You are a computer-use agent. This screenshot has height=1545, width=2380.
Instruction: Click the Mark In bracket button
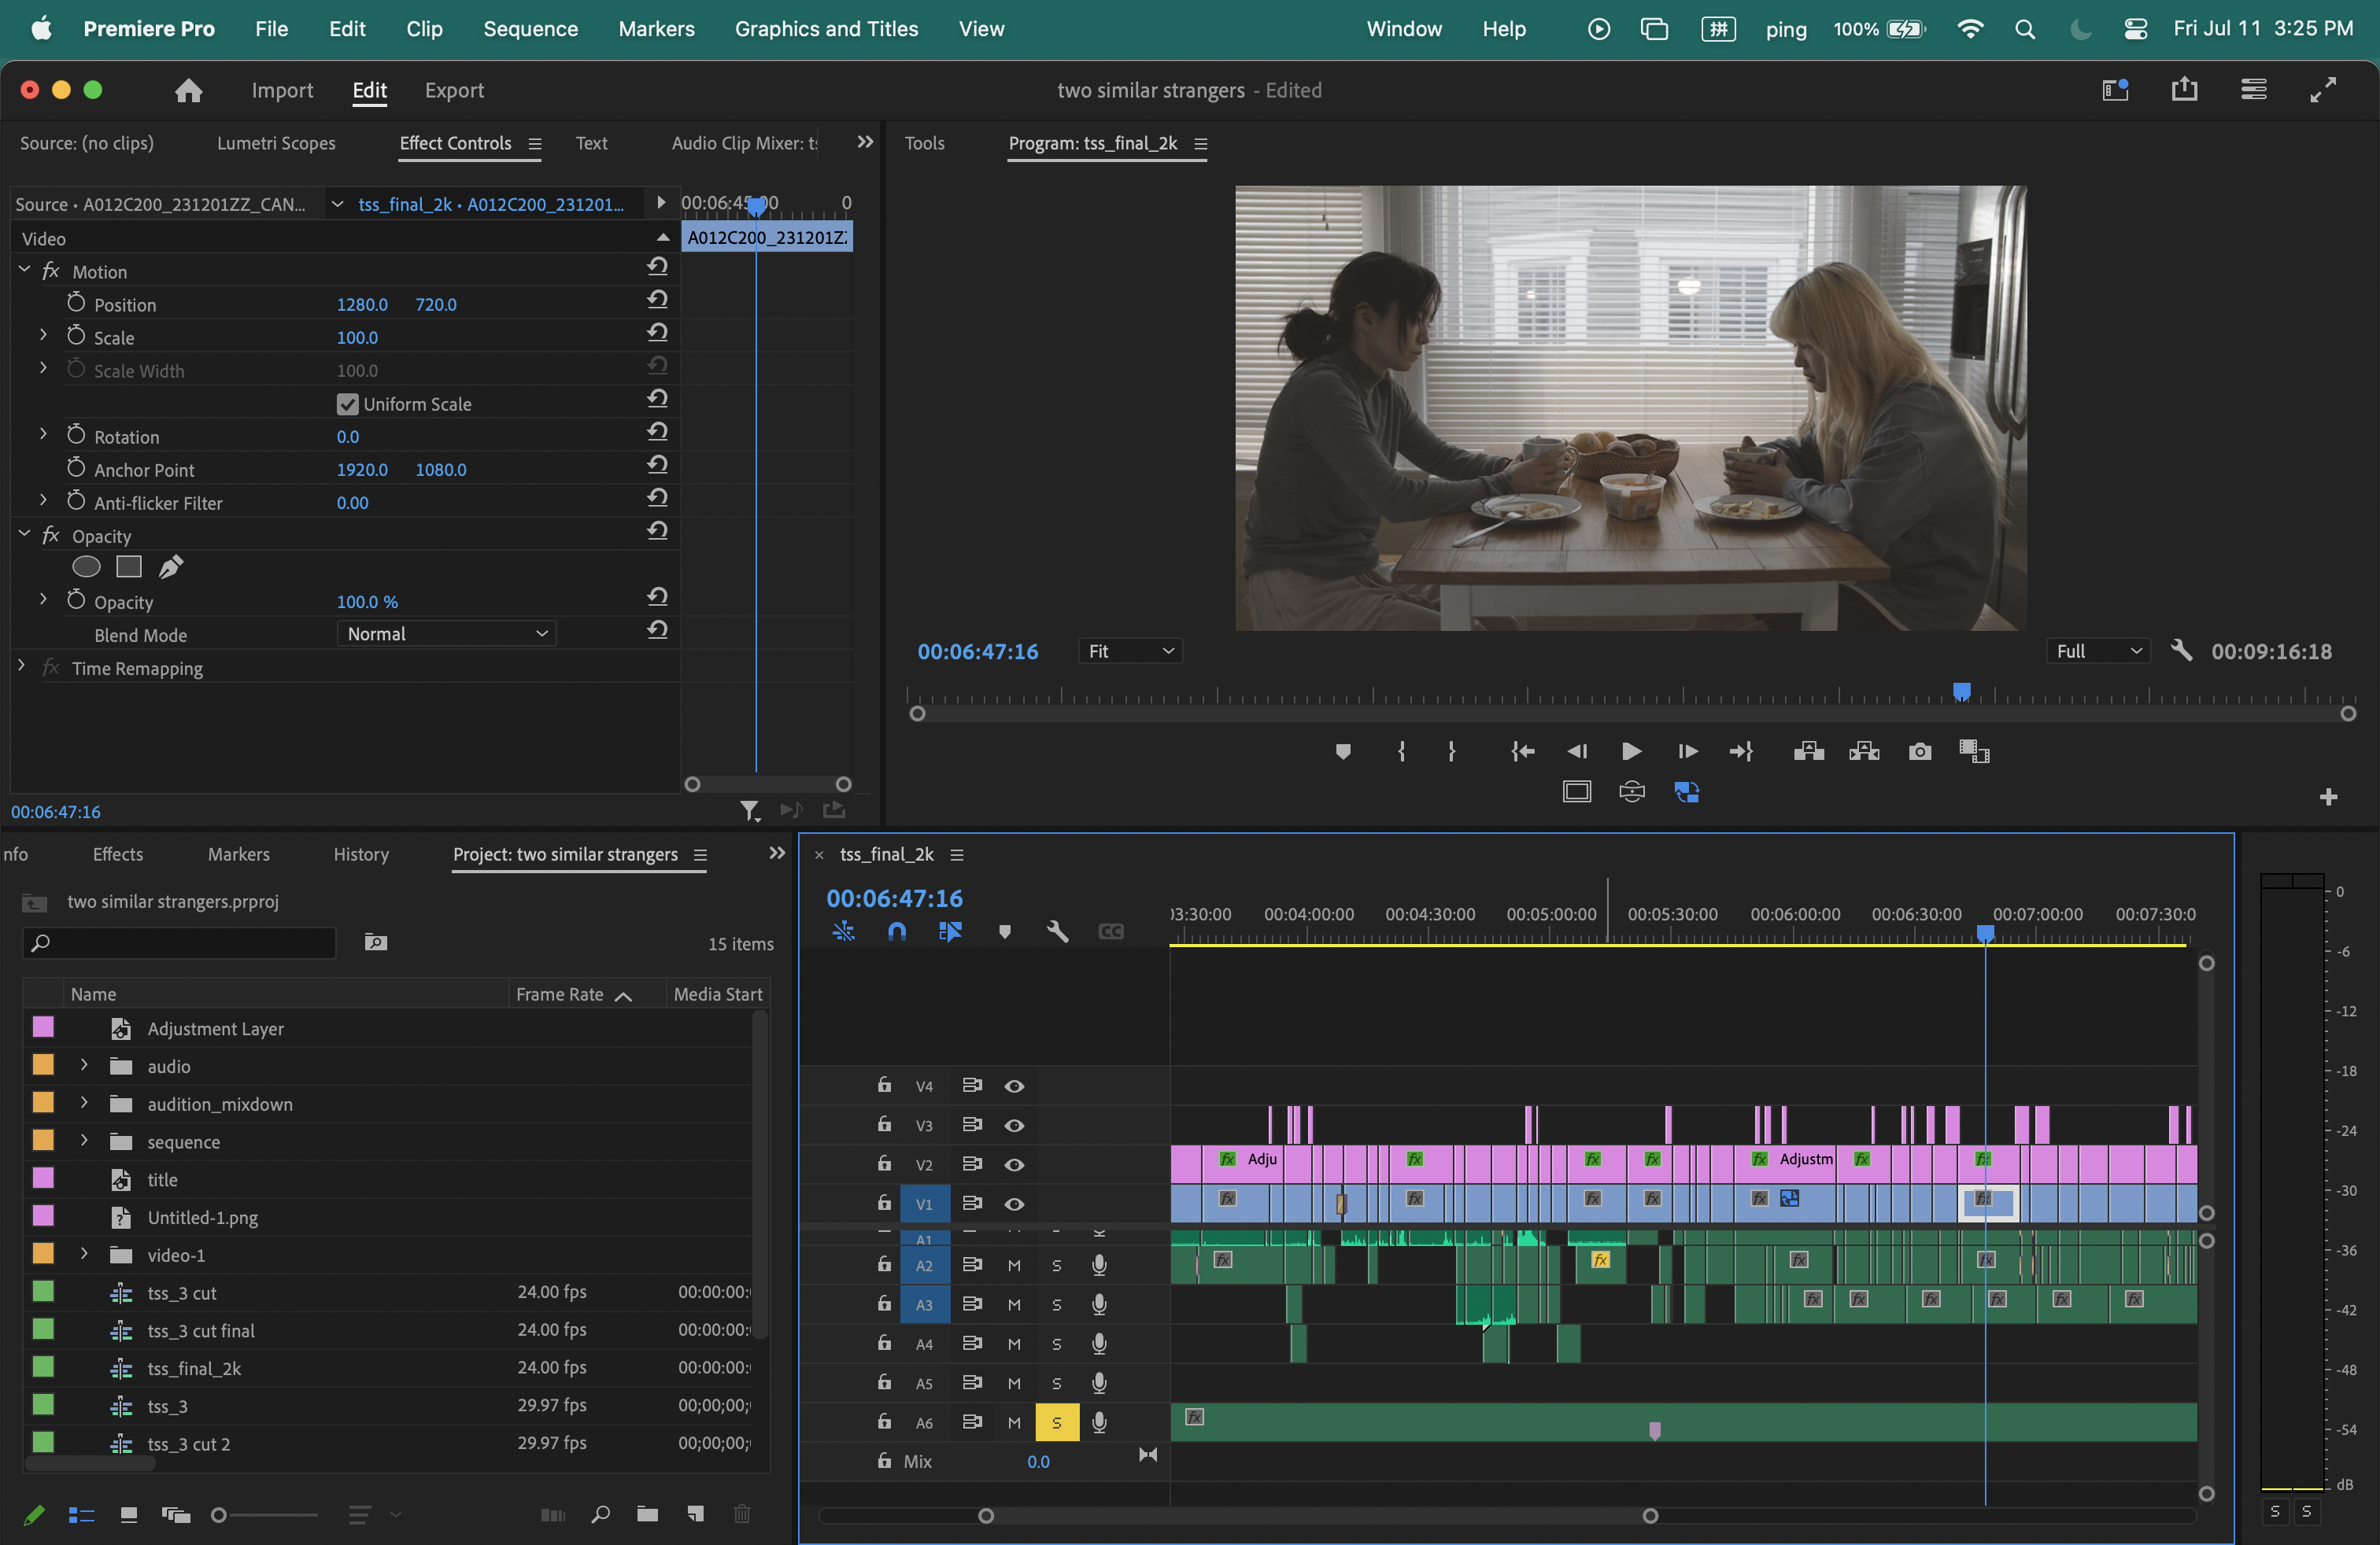[x=1401, y=751]
